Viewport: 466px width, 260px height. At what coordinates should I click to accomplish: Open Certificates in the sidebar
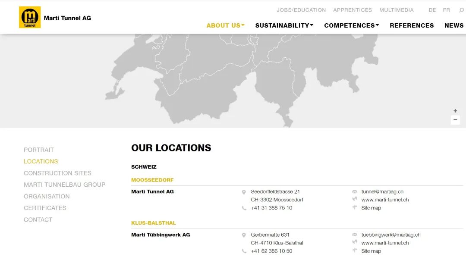(45, 208)
